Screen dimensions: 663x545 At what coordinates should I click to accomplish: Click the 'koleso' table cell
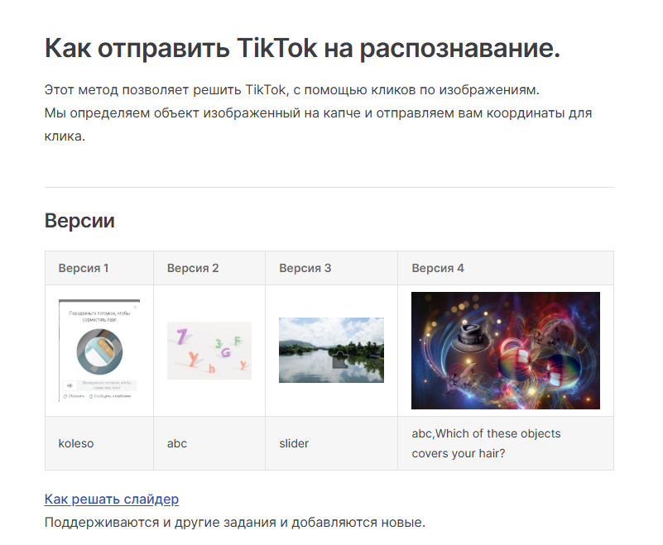99,443
